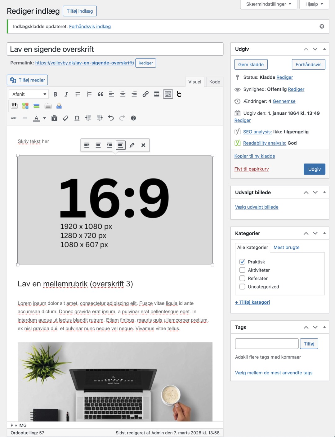Open the Mest brugte categories tab

[286, 247]
